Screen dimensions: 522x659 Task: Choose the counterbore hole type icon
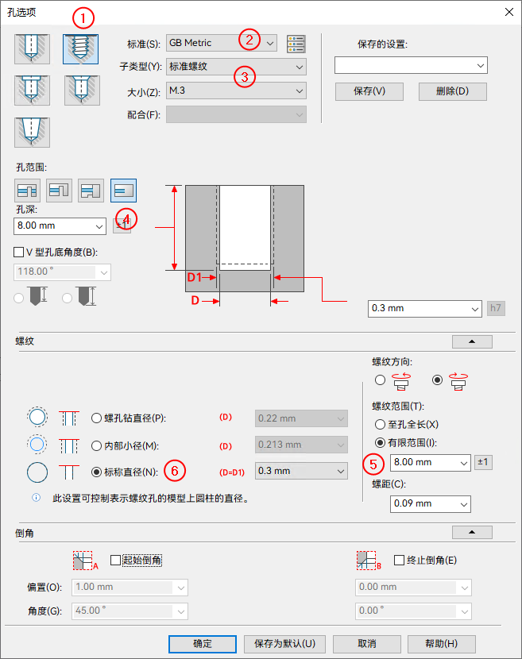(32, 91)
